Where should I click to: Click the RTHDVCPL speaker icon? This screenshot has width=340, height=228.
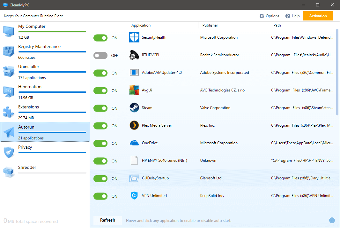(134, 55)
